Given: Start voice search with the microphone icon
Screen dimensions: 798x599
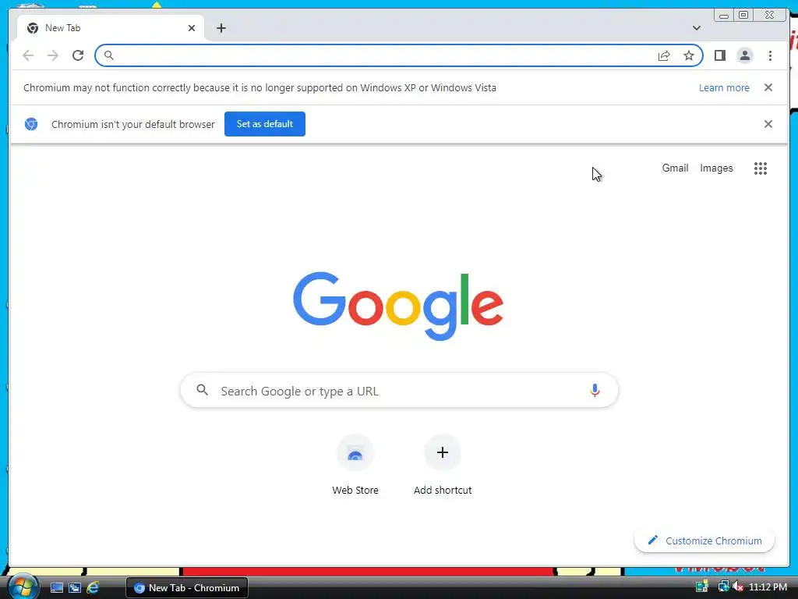Looking at the screenshot, I should (595, 391).
